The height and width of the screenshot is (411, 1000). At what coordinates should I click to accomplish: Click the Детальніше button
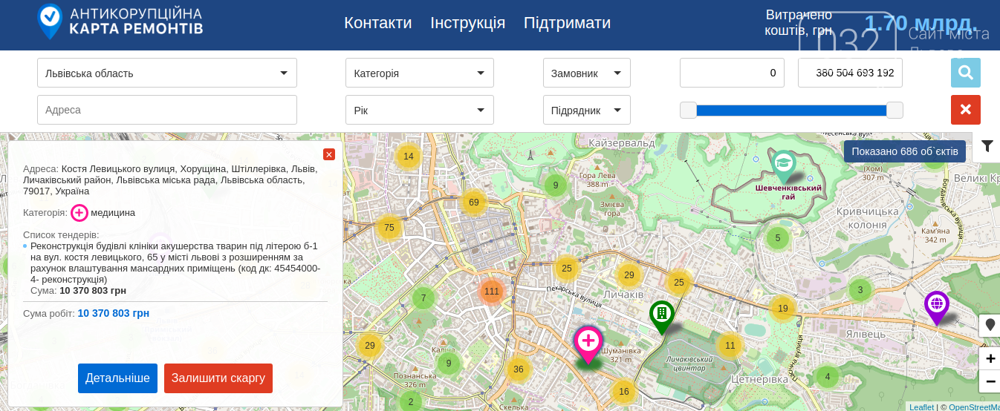[117, 378]
